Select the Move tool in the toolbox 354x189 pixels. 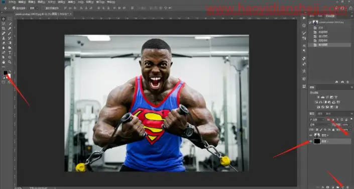[x=4, y=19]
